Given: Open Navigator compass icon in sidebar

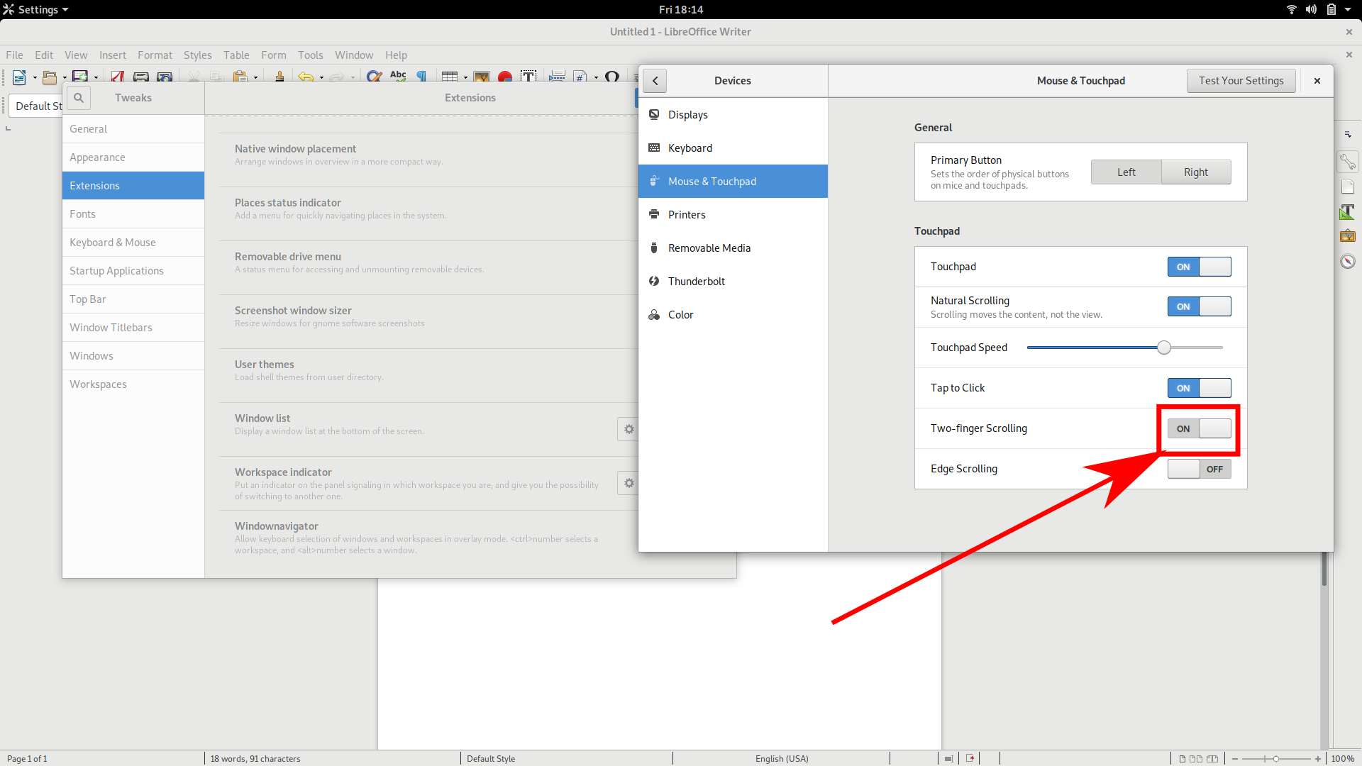Looking at the screenshot, I should pyautogui.click(x=1348, y=261).
